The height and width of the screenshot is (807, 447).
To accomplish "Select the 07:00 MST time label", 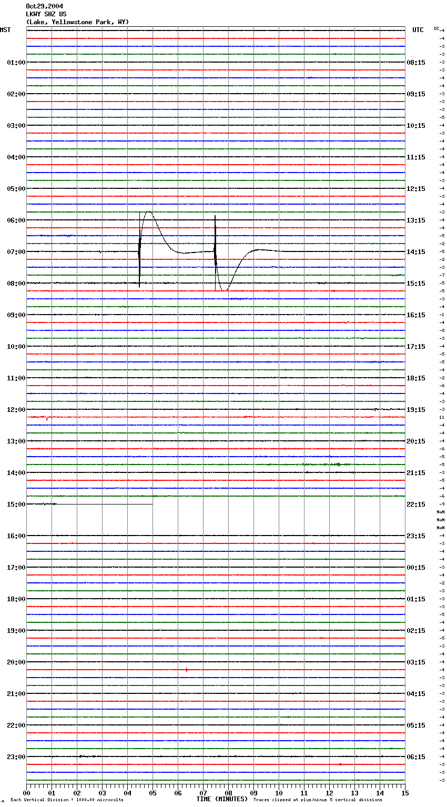I will tap(16, 252).
